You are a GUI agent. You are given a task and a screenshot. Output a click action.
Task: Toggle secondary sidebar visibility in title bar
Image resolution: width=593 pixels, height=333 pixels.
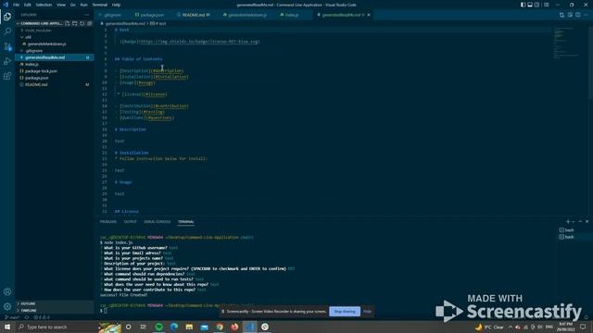[536, 5]
